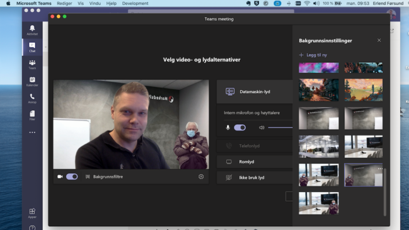
Task: Open options on selected background thumbnail
Action: pyautogui.click(x=380, y=168)
